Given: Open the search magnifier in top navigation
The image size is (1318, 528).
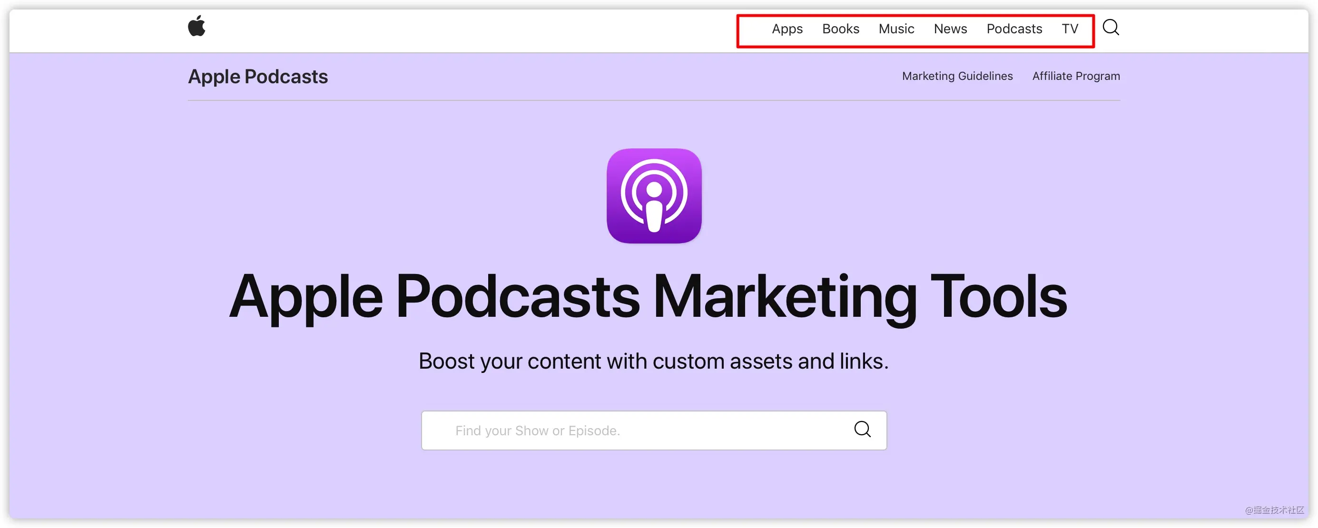Looking at the screenshot, I should coord(1111,27).
